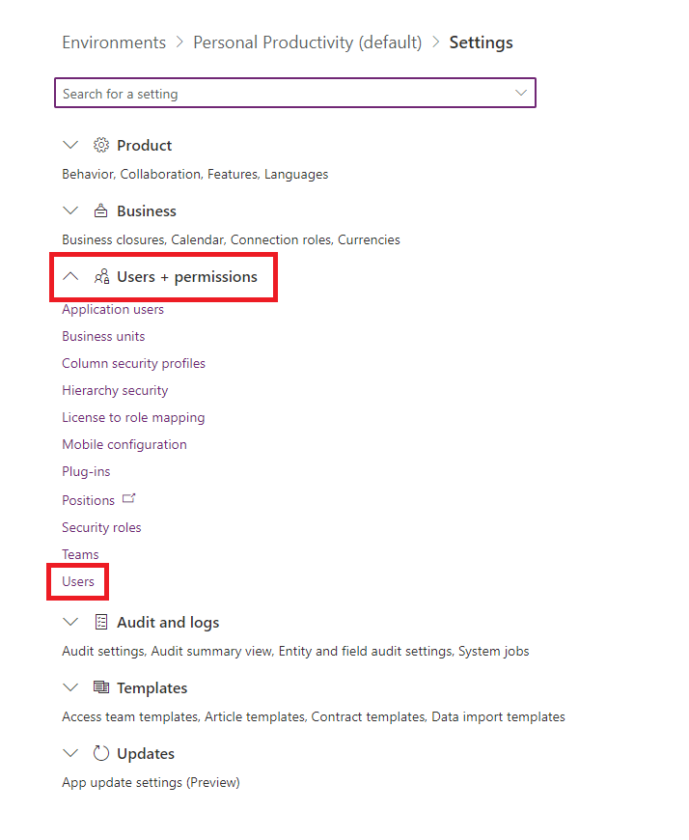Open the Users link

click(x=78, y=582)
